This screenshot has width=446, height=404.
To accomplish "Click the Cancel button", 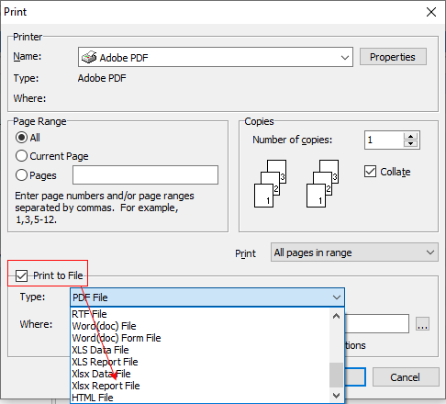I will click(x=406, y=377).
